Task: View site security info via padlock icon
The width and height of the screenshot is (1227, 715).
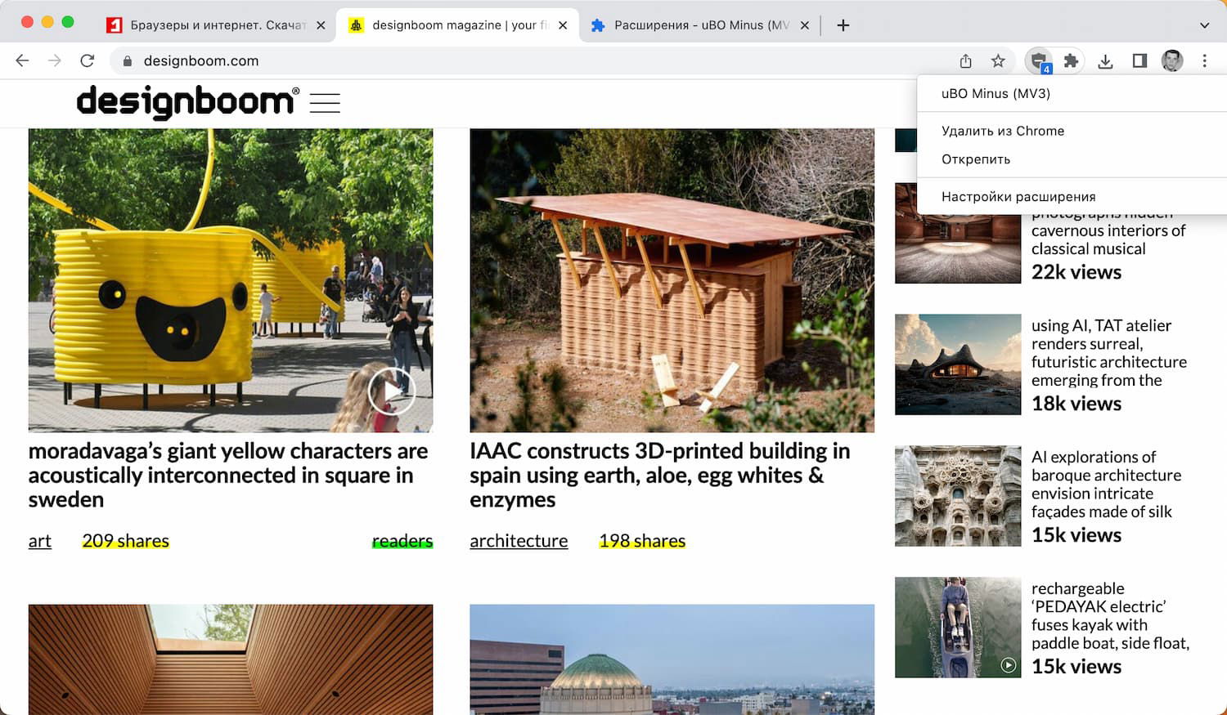Action: (x=127, y=61)
